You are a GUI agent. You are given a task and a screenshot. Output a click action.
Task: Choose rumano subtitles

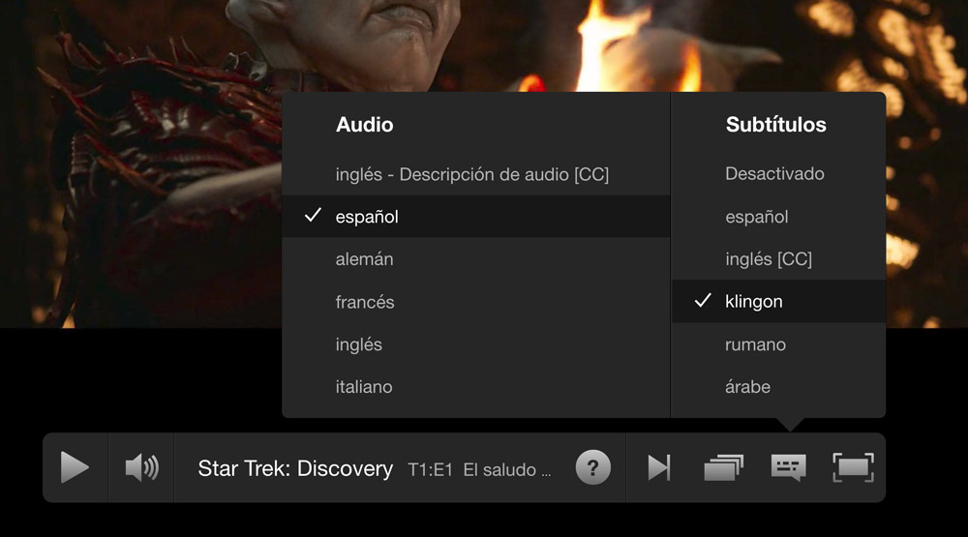(778, 344)
